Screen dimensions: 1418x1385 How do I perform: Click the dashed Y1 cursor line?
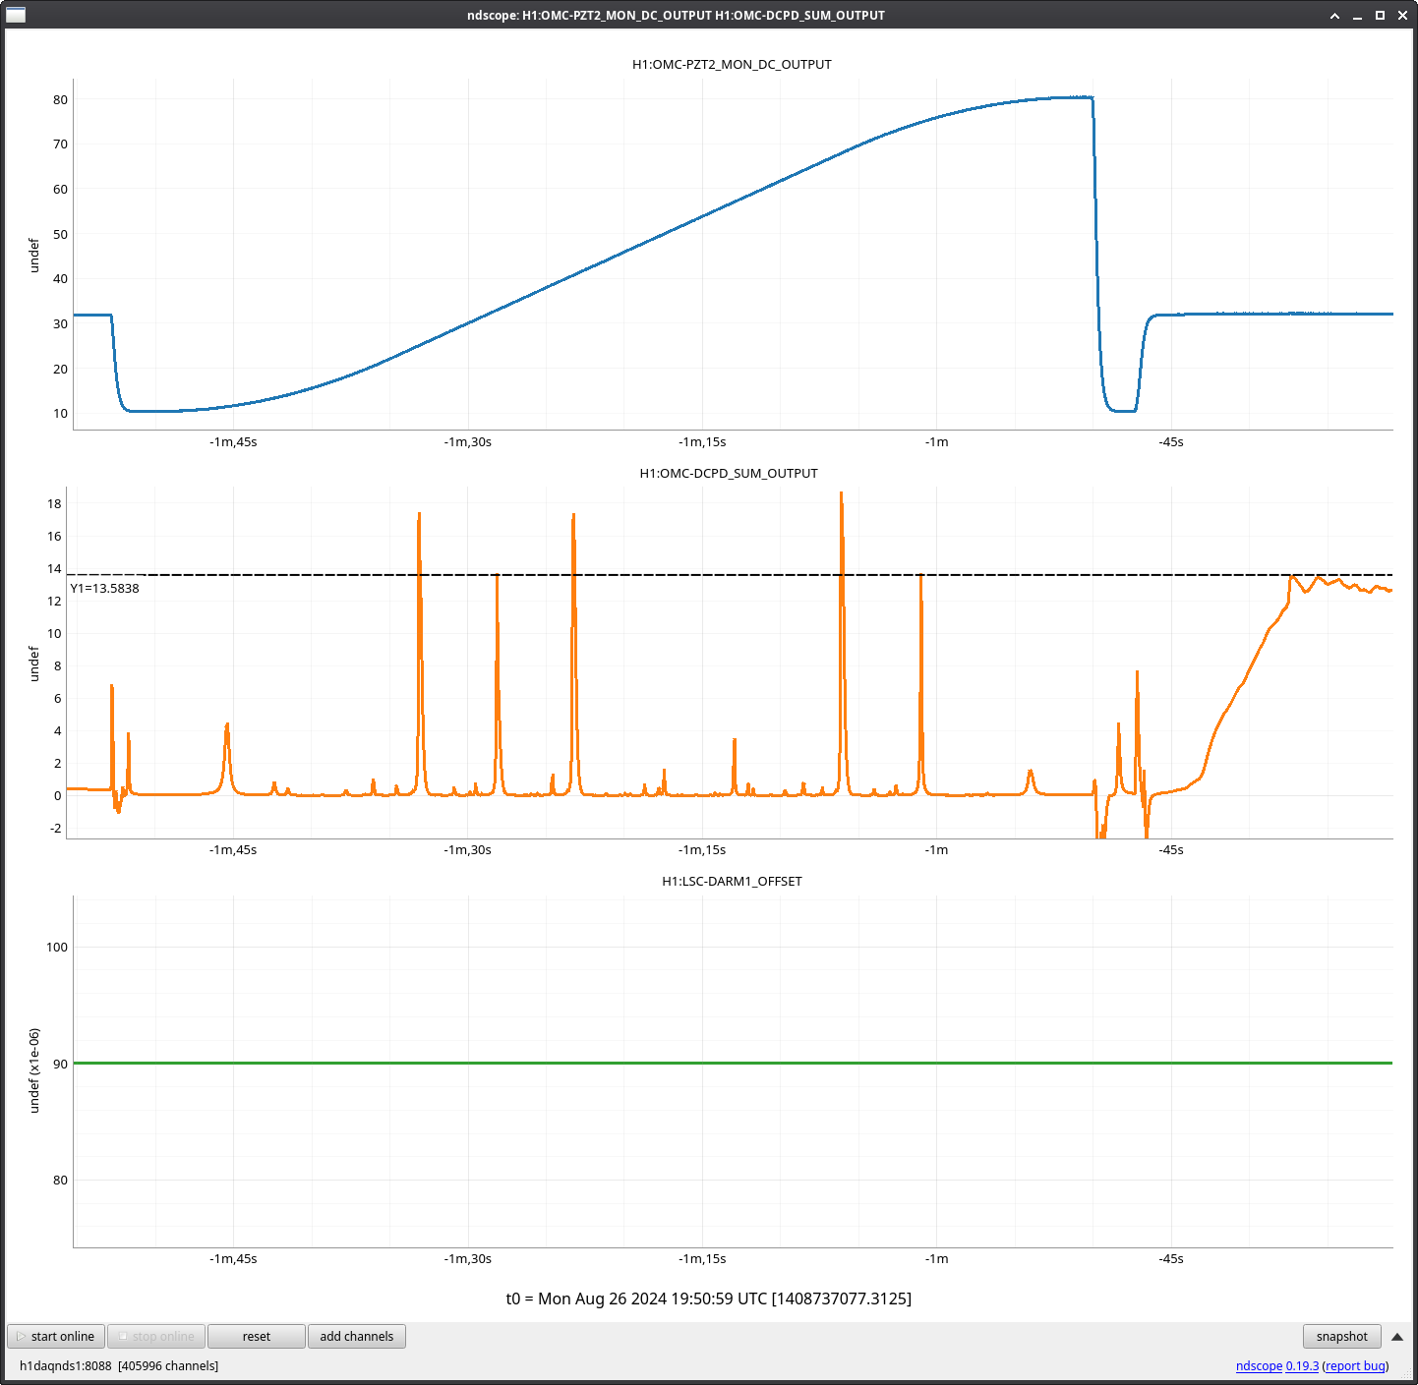[x=728, y=574]
